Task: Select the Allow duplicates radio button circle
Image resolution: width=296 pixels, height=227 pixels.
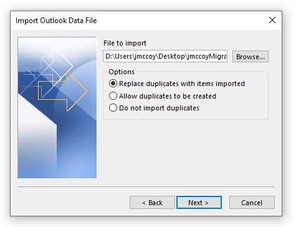Action: 113,96
